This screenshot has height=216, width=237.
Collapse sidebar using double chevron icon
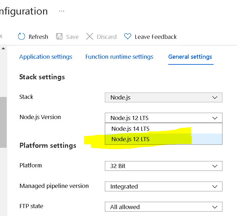click(1, 37)
